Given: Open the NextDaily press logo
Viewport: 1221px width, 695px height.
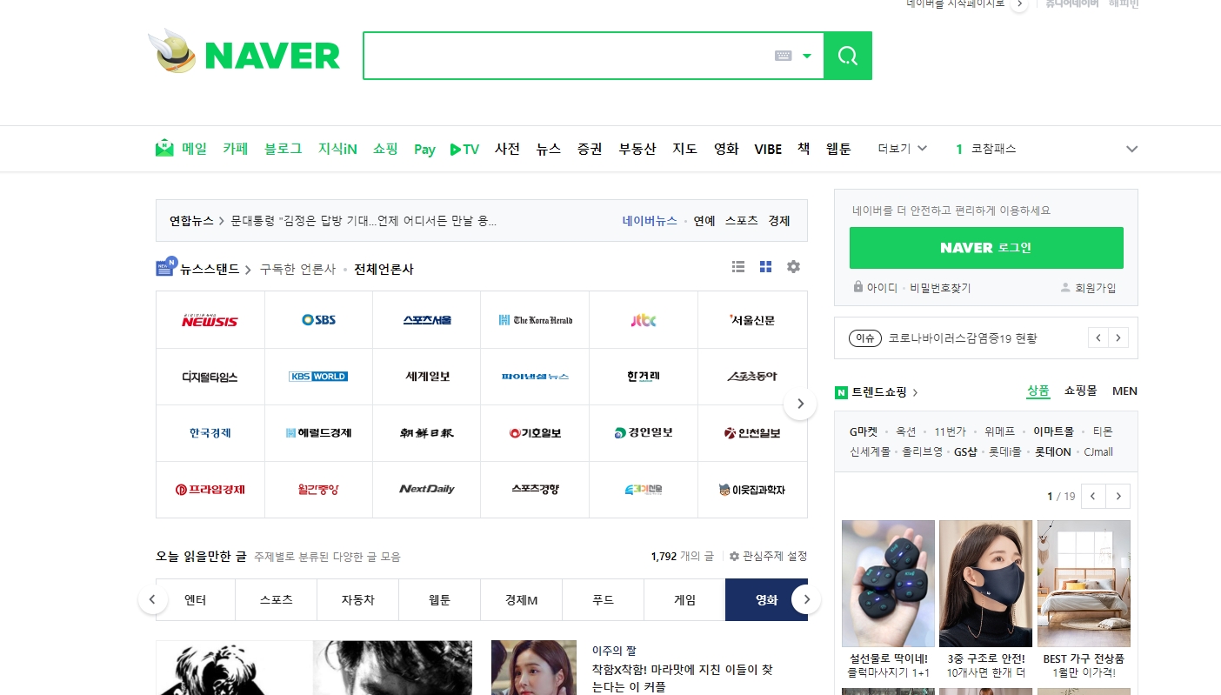Looking at the screenshot, I should pos(427,490).
